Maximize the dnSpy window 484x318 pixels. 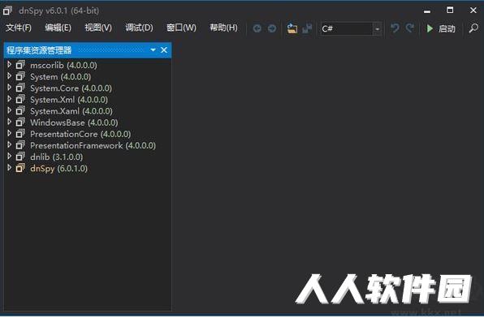click(x=450, y=11)
